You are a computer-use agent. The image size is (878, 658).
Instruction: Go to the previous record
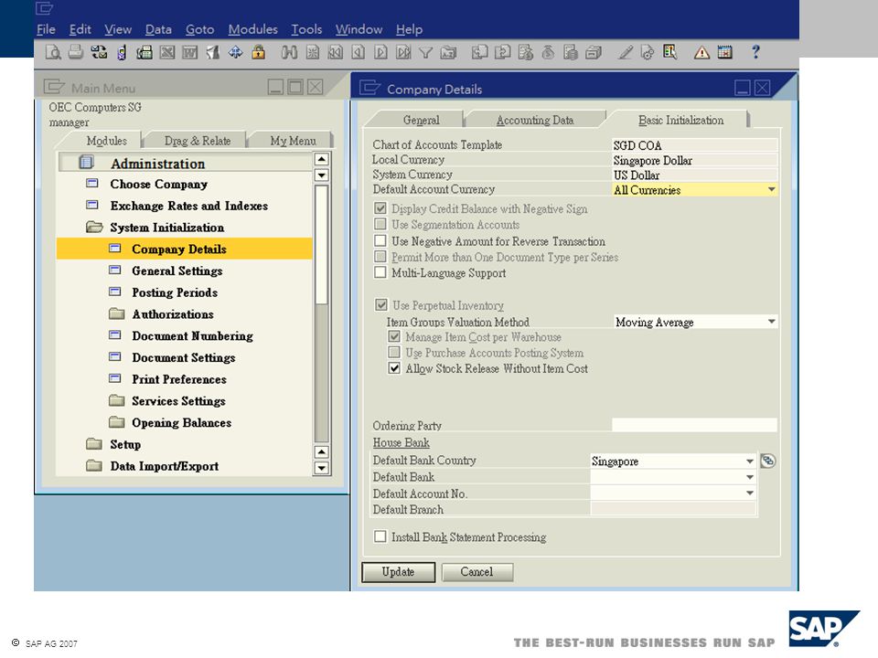pyautogui.click(x=358, y=53)
